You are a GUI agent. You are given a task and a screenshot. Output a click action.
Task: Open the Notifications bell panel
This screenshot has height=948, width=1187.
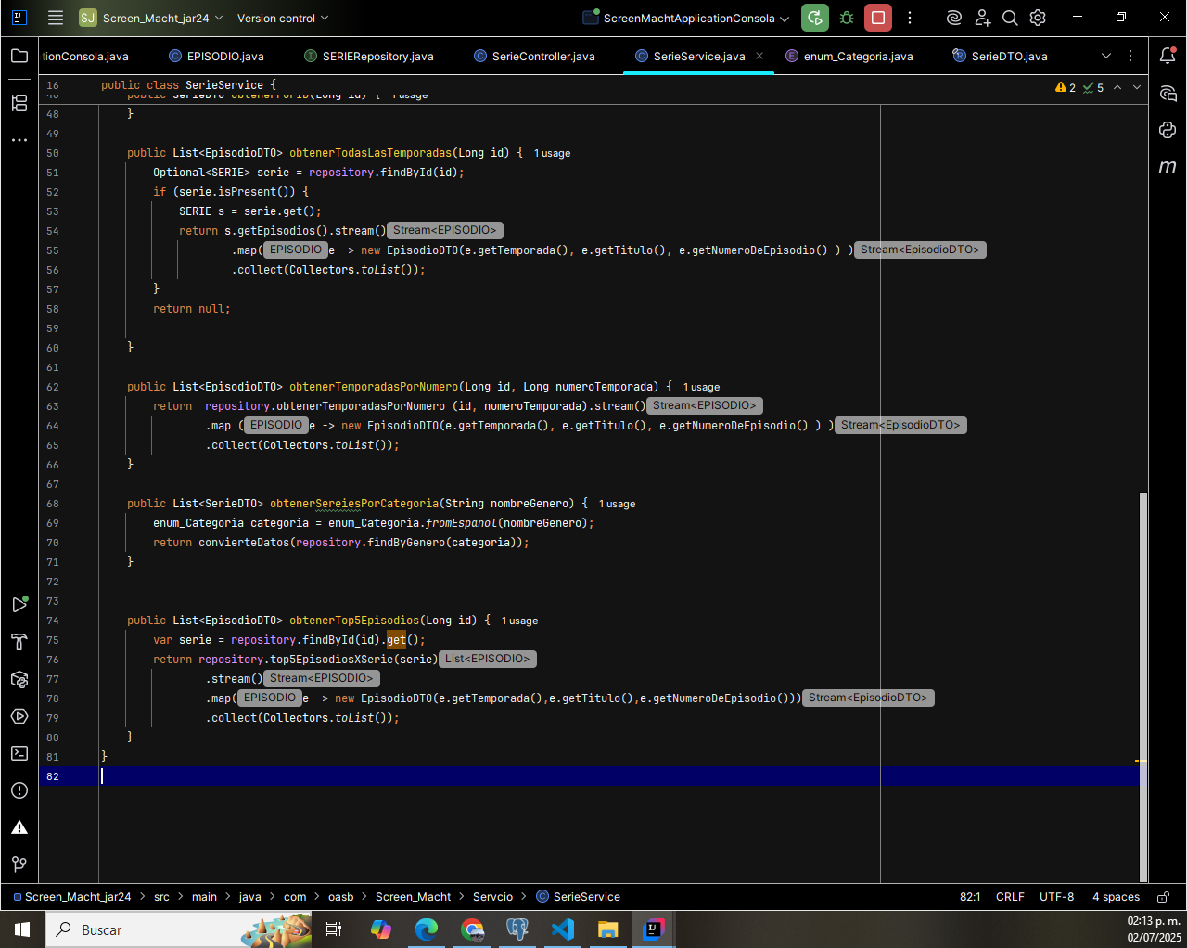[1168, 56]
